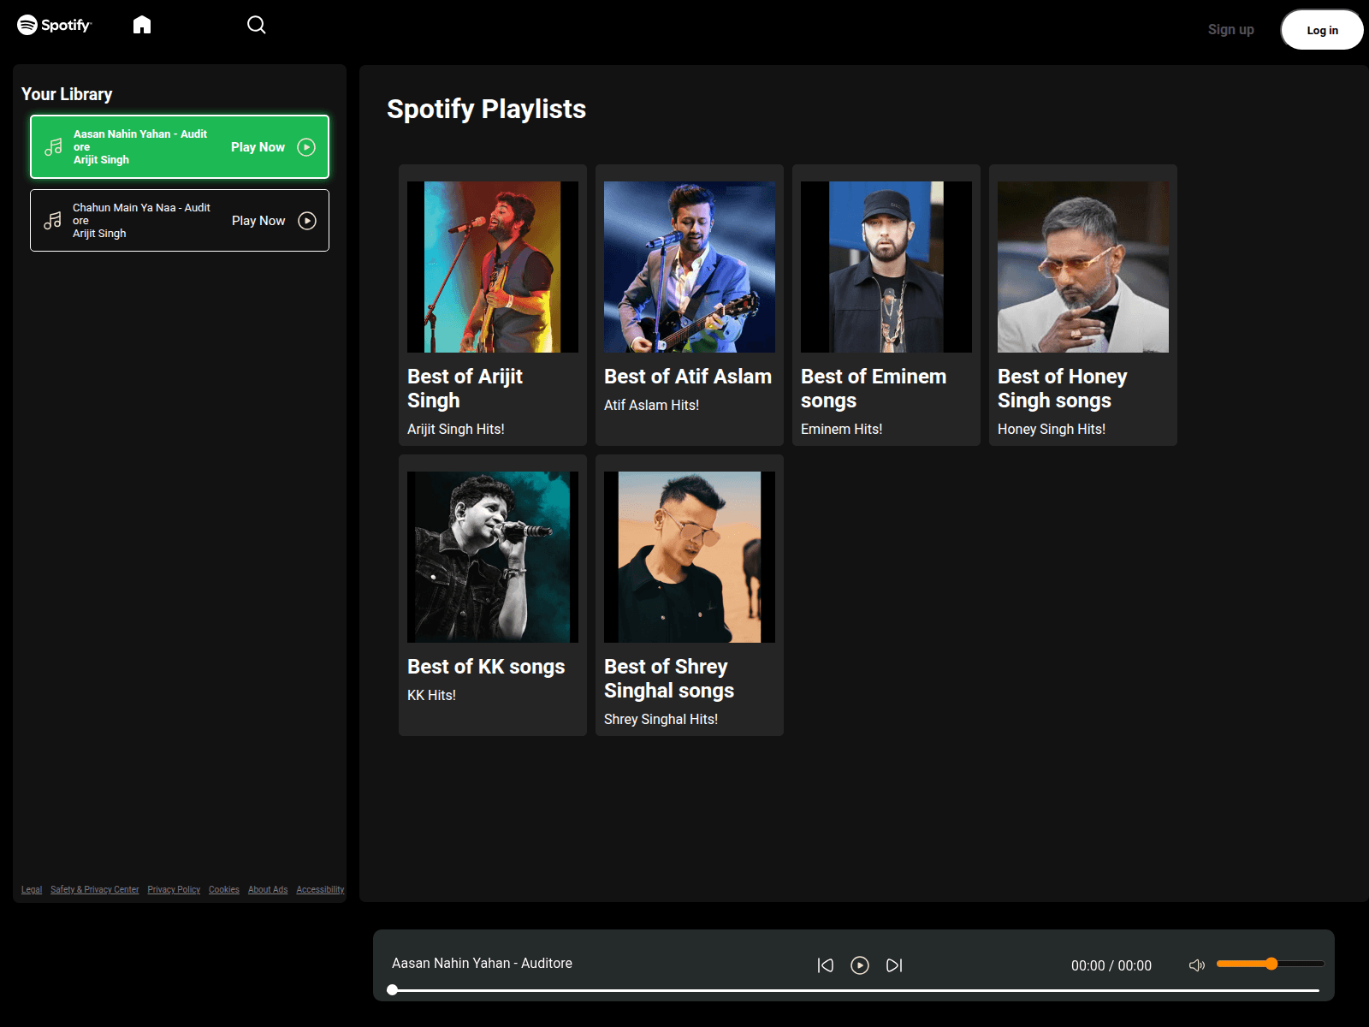Viewport: 1369px width, 1027px height.
Task: Click the Sign up button
Action: tap(1230, 29)
